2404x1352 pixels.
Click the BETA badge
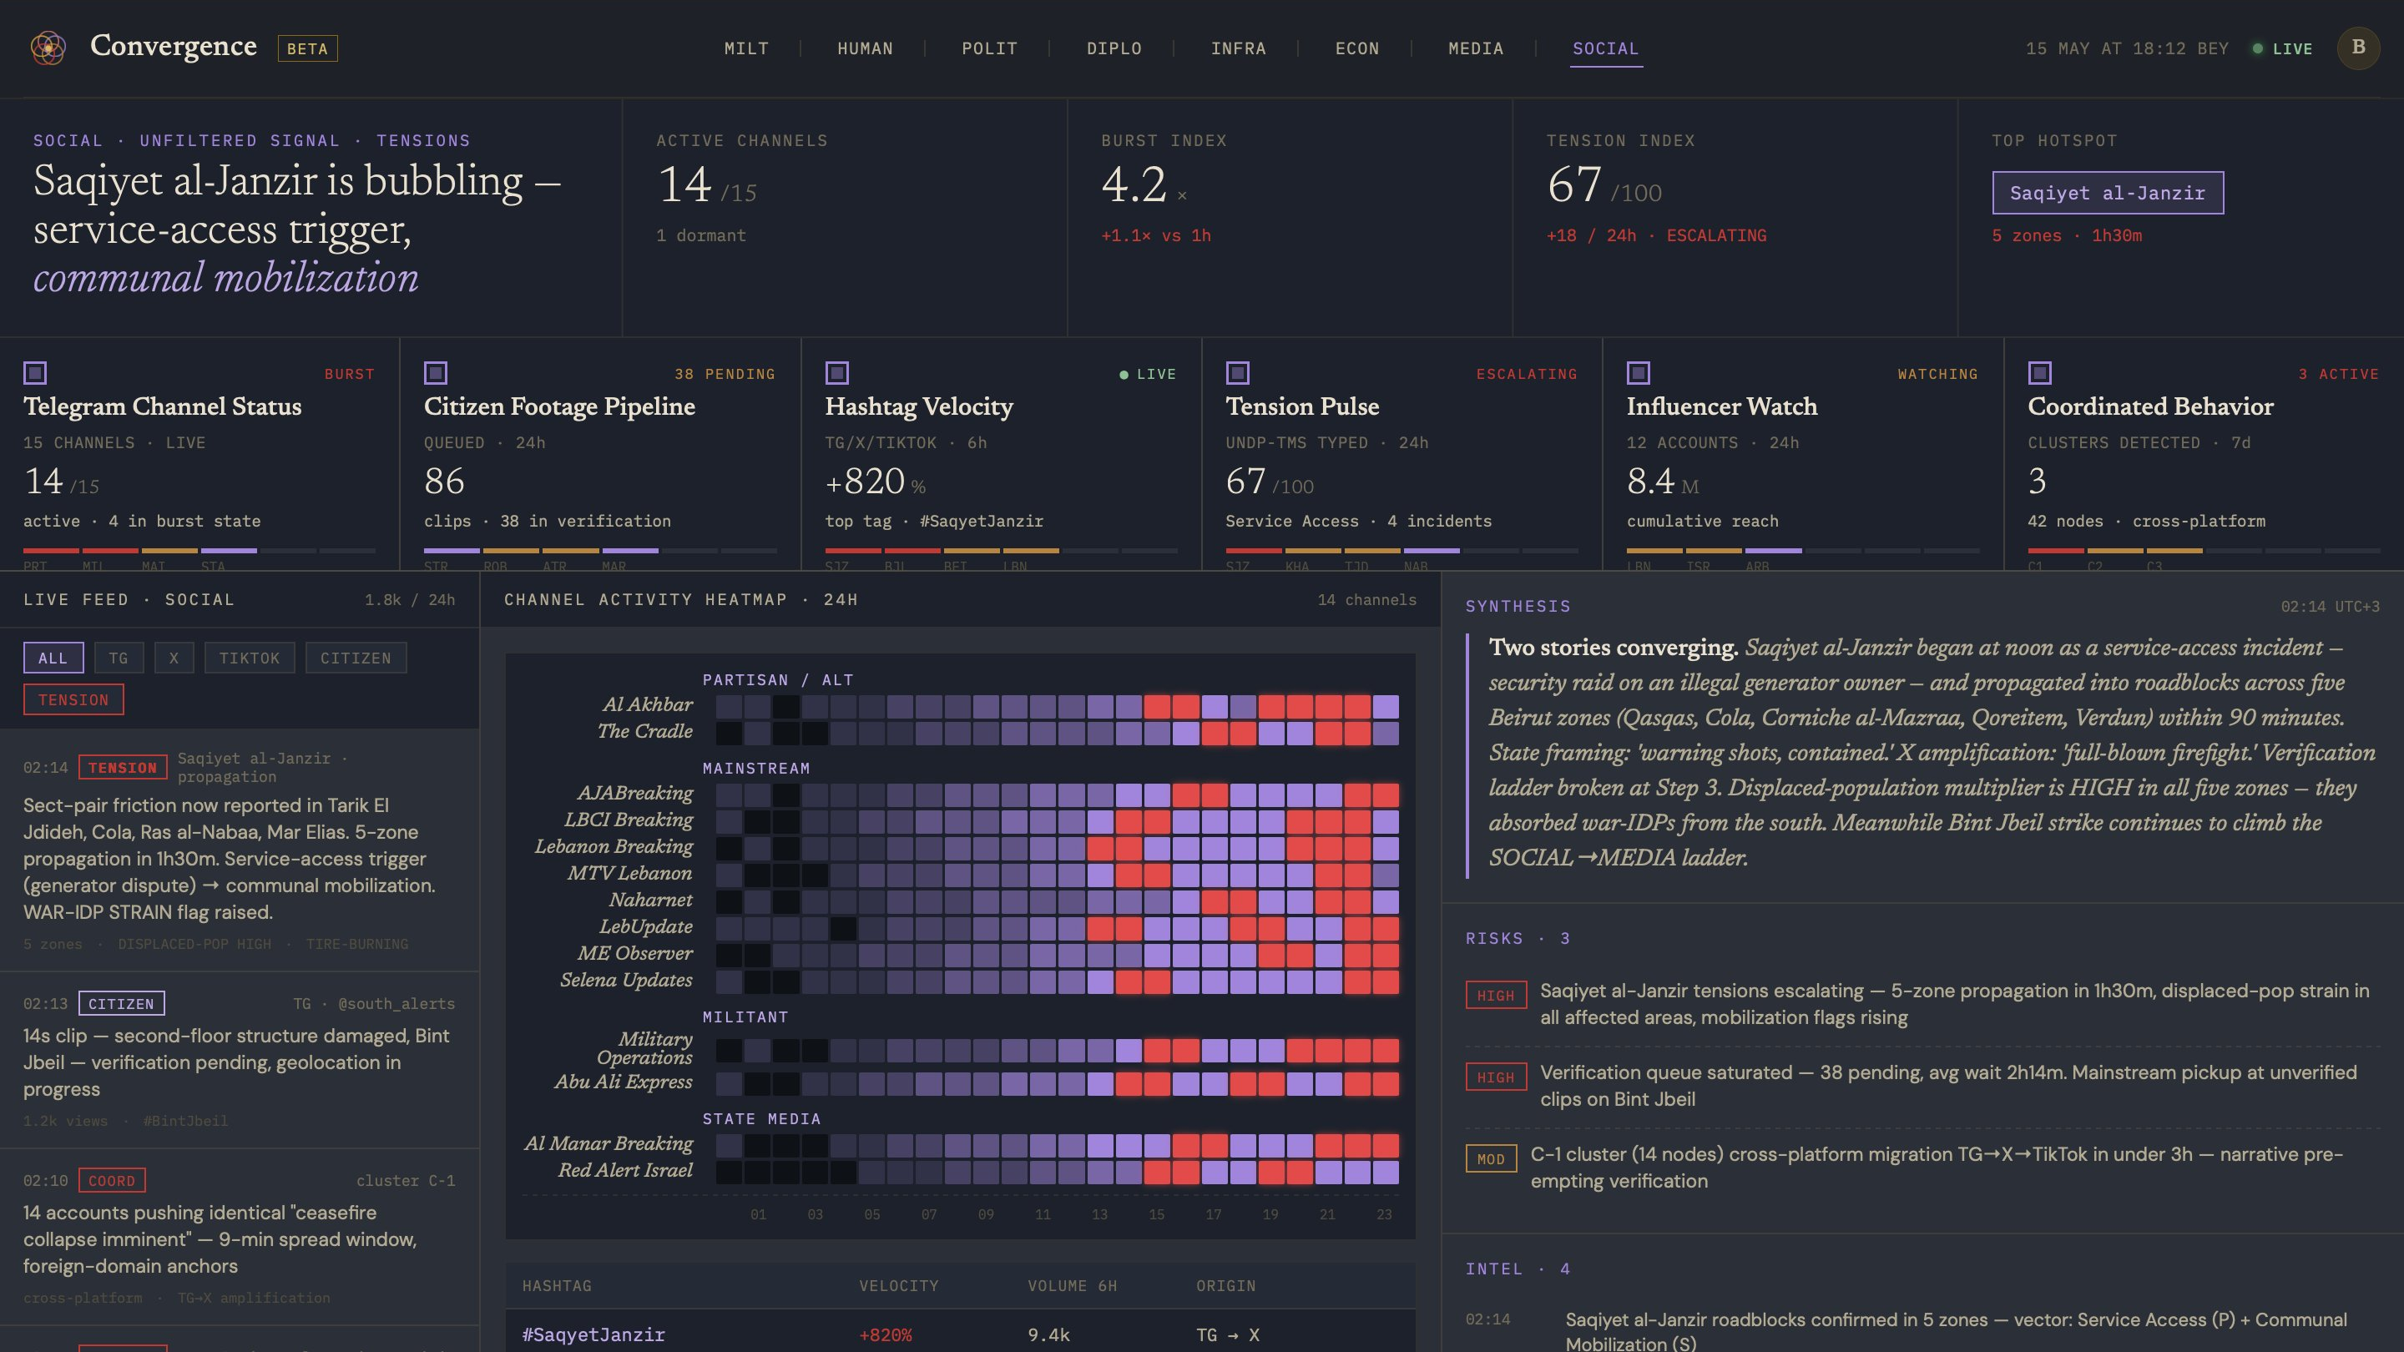point(307,48)
